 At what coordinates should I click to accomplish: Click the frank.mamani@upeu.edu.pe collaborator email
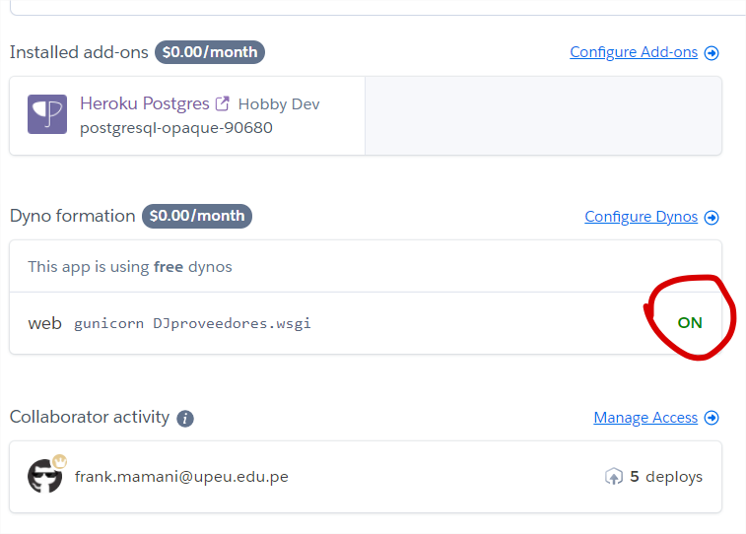(181, 477)
